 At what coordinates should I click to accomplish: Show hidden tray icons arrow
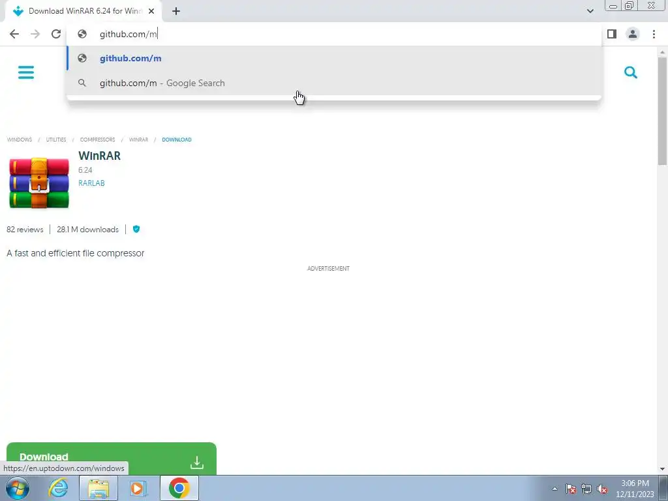554,489
